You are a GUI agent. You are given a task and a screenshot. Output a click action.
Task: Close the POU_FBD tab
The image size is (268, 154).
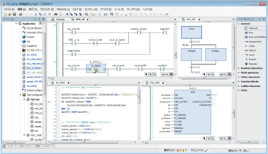[163, 83]
